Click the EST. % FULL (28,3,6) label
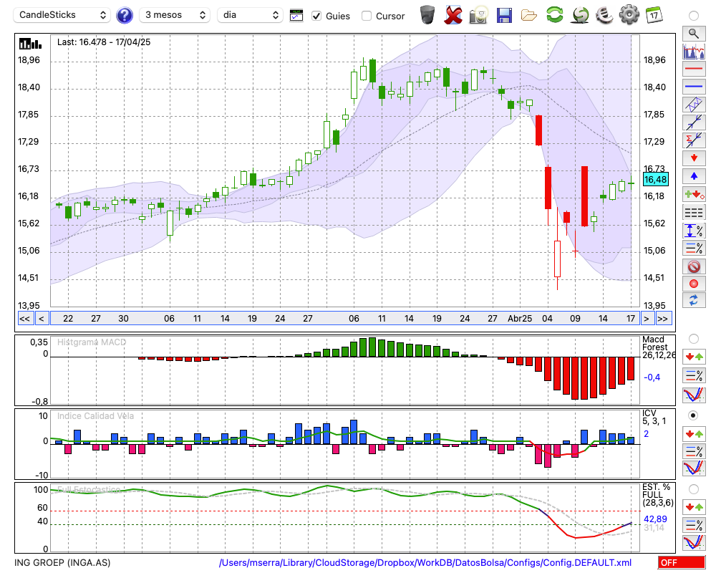 coord(658,495)
